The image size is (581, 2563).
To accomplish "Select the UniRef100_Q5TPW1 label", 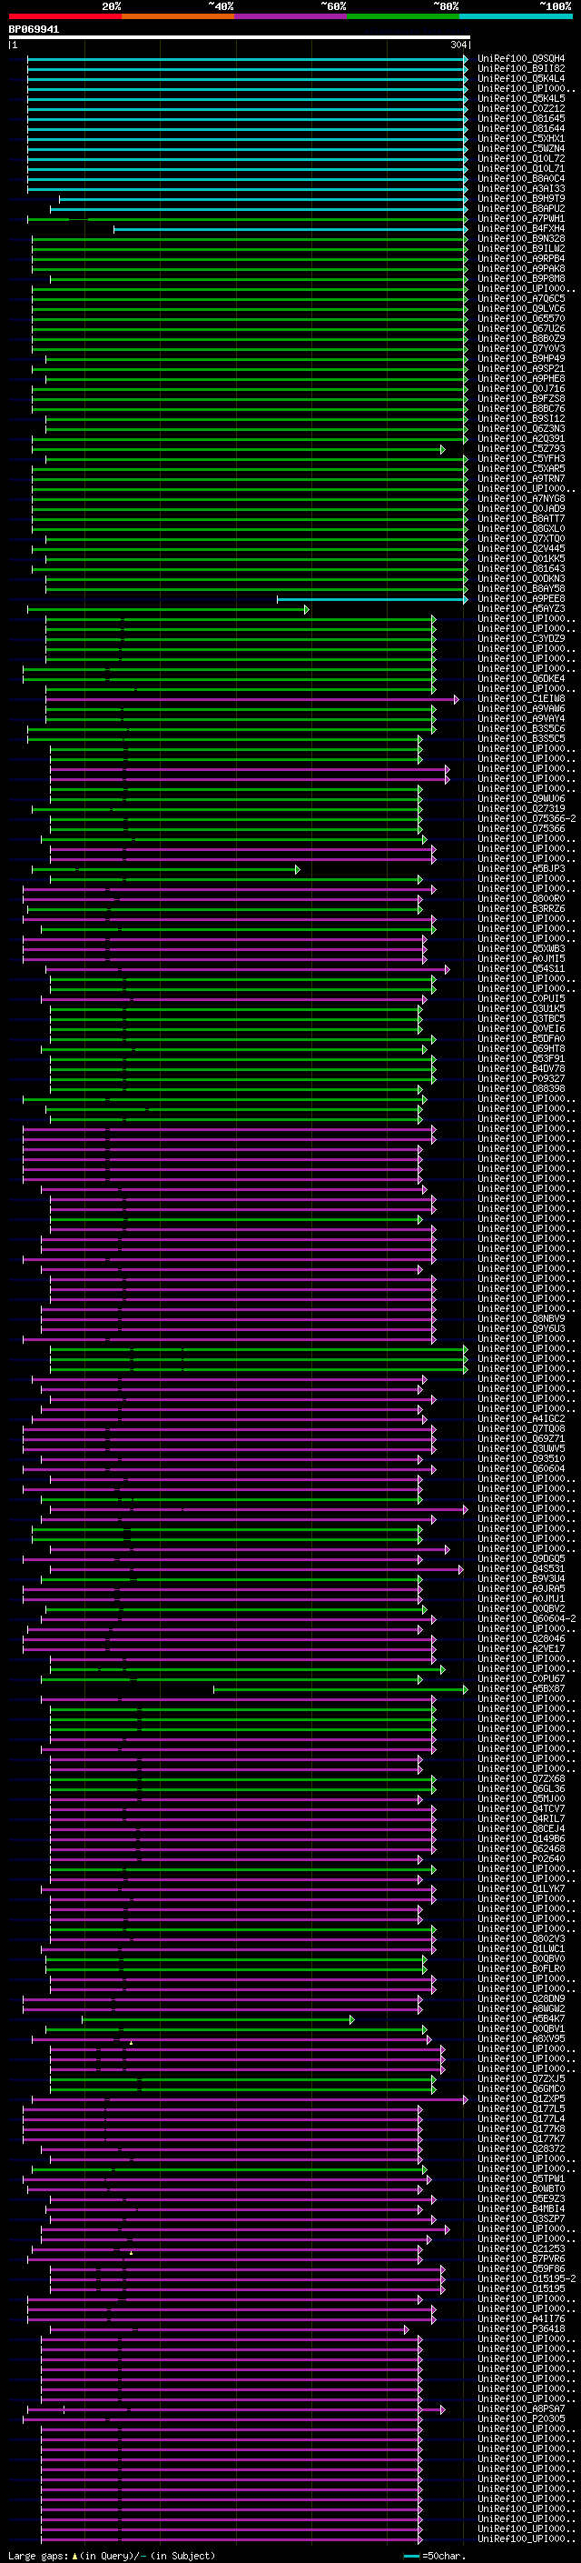I will coord(521,2178).
